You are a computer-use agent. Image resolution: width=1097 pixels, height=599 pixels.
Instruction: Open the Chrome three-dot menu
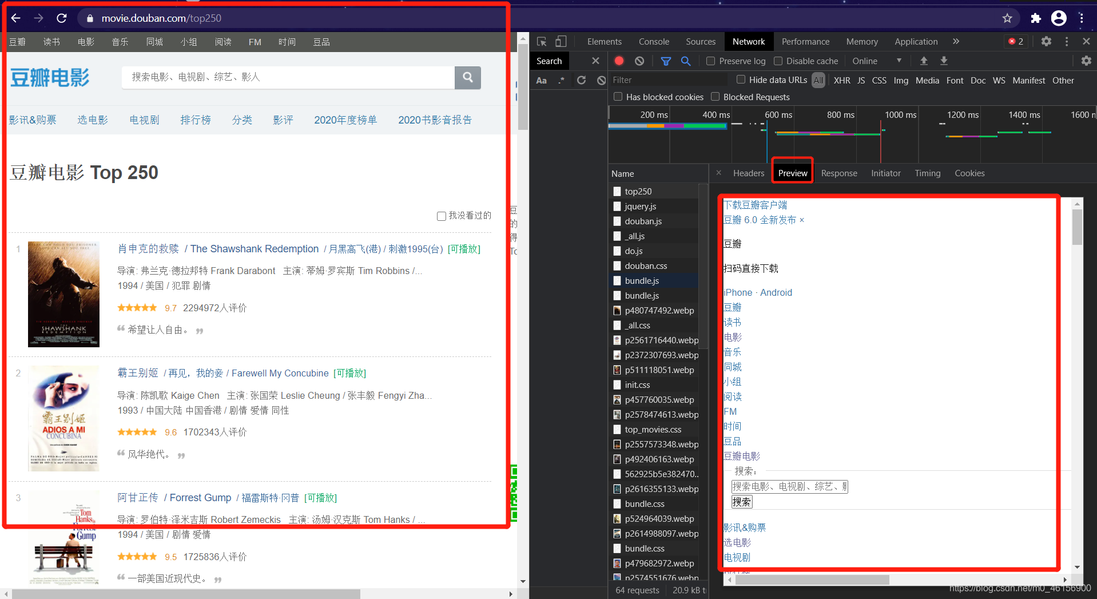pyautogui.click(x=1082, y=18)
